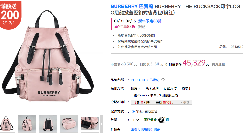244x134 pixels.
Task: Click 新年限定88折 promotion link
Action: (150, 21)
